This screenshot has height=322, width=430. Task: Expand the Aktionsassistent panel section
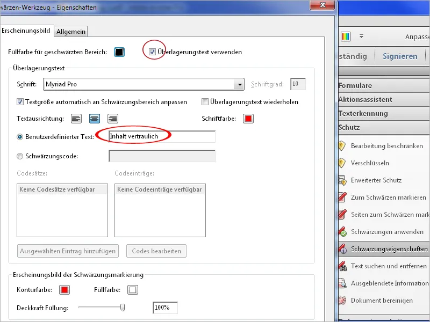click(x=384, y=99)
